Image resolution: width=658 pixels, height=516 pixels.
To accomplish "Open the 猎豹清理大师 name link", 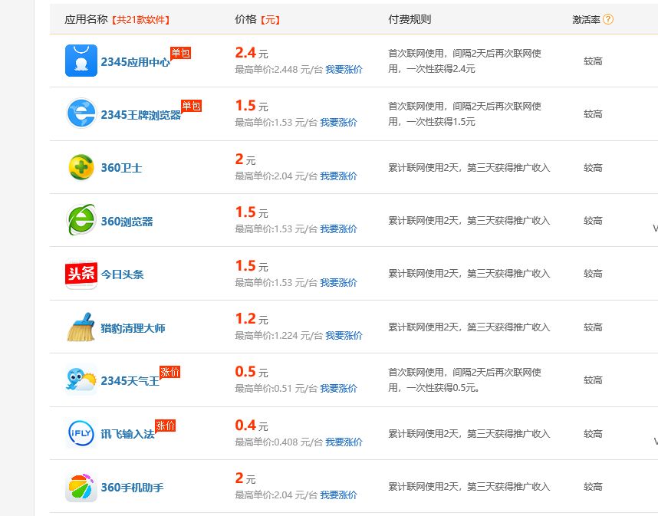I will 133,327.
